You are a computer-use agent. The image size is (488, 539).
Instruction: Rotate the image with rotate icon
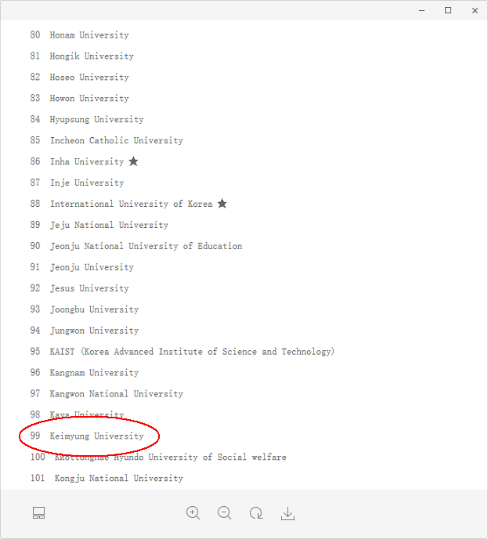tap(256, 514)
